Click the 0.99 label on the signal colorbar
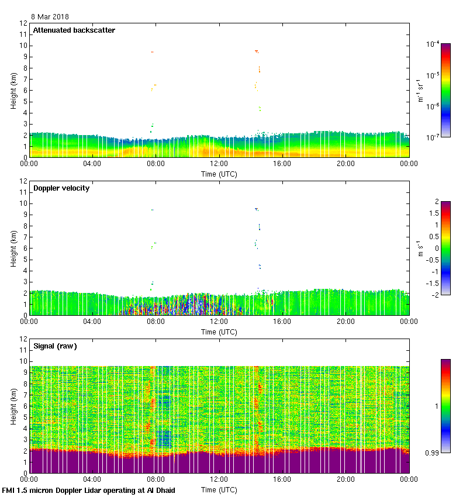This screenshot has width=456, height=497. (431, 452)
